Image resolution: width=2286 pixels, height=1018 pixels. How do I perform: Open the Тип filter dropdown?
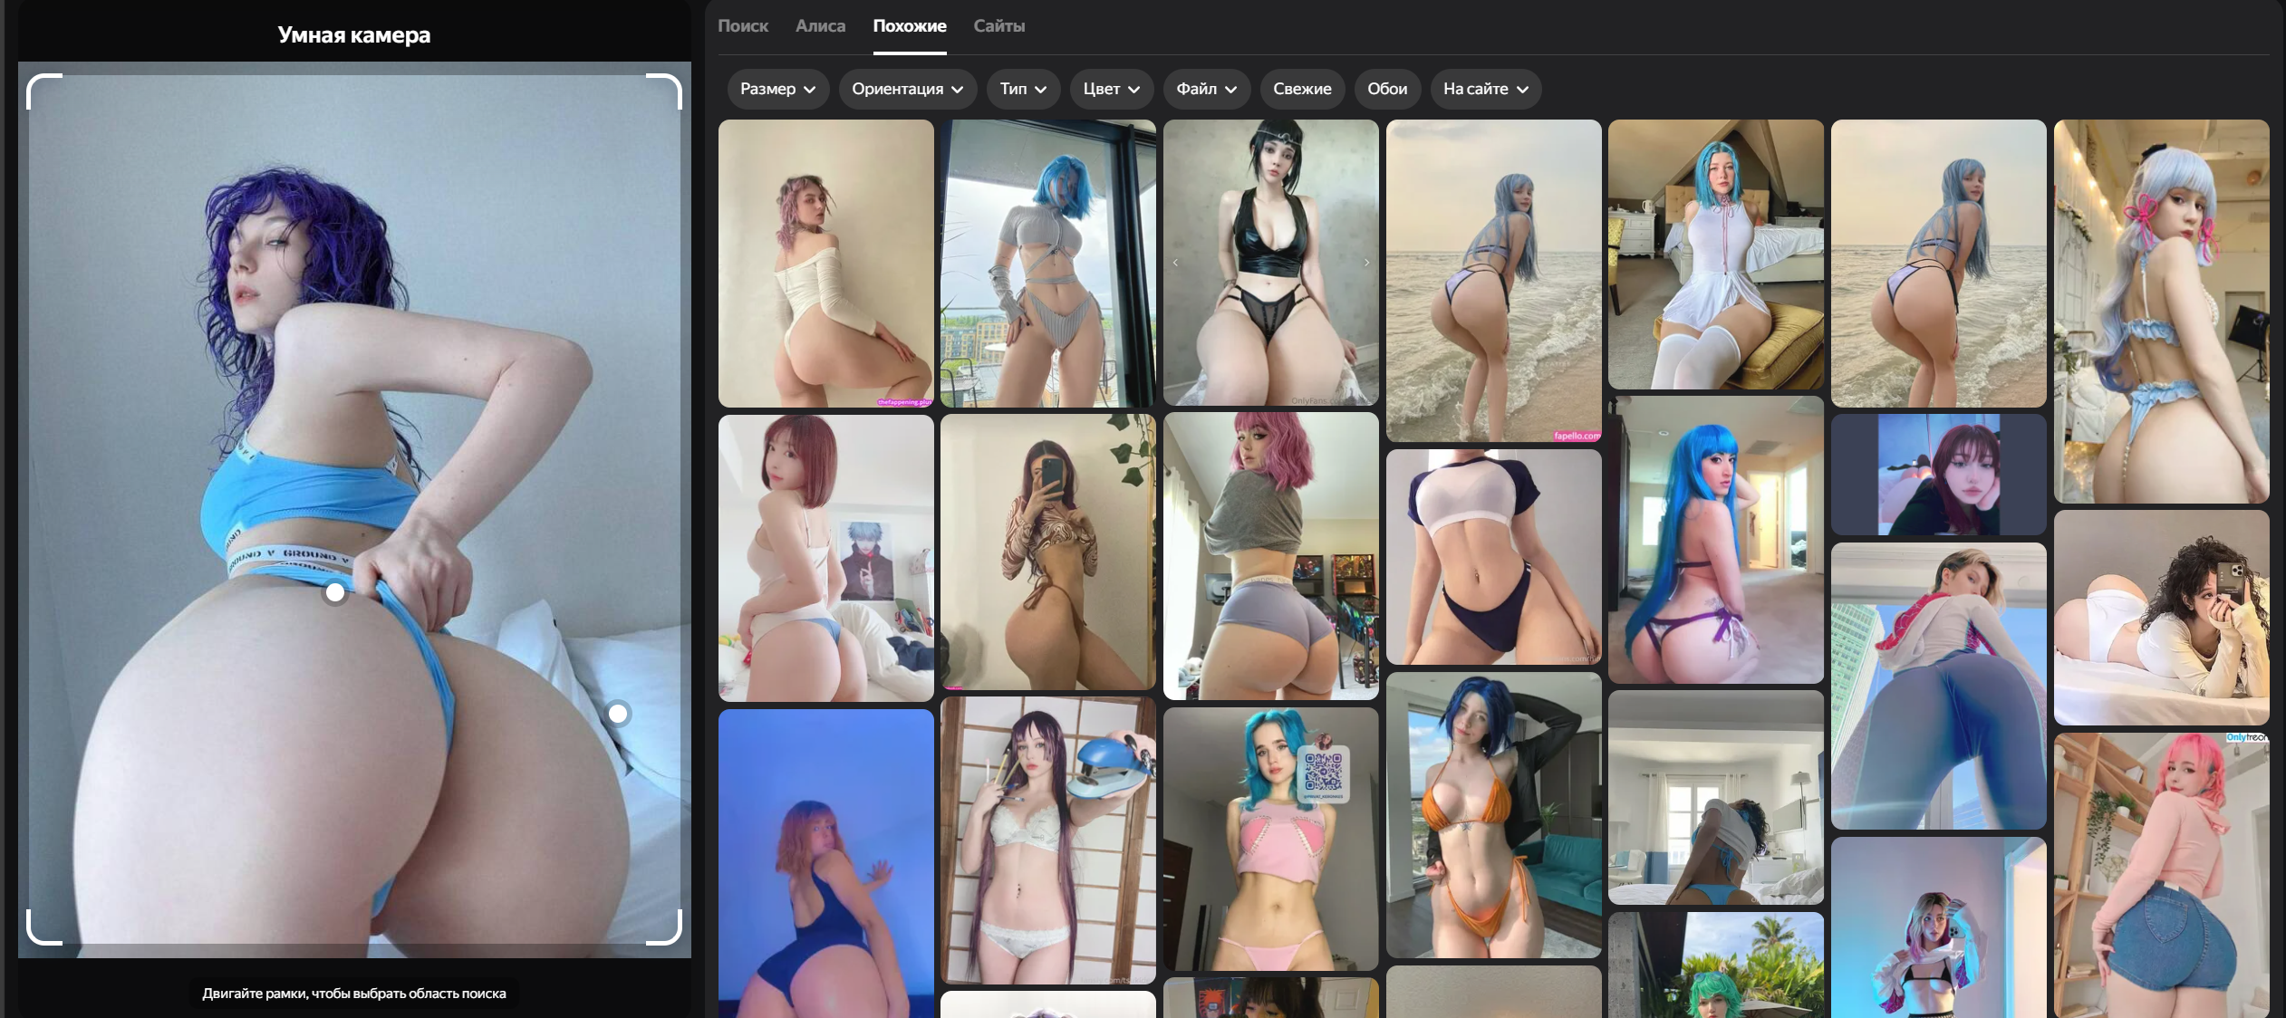(x=1022, y=89)
